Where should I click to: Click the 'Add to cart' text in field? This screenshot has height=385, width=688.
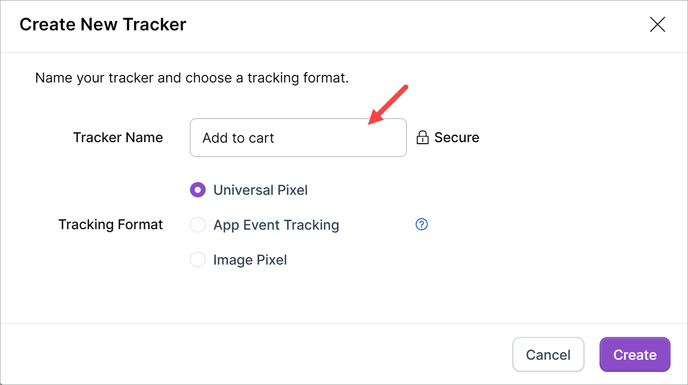[x=238, y=138]
